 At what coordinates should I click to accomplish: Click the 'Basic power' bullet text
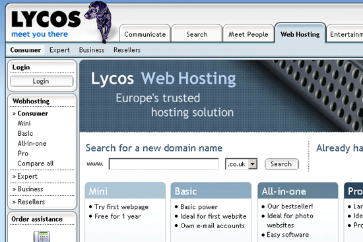pos(199,207)
